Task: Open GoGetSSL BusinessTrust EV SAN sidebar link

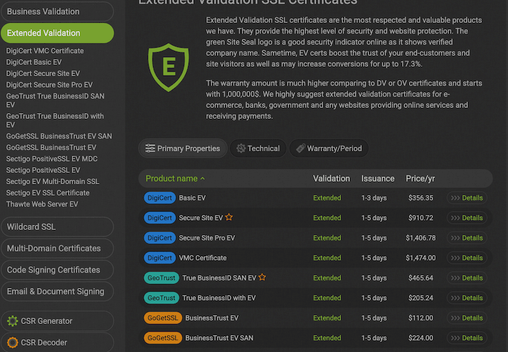Action: click(59, 136)
